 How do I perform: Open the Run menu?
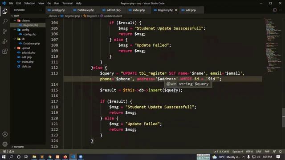(x=57, y=3)
